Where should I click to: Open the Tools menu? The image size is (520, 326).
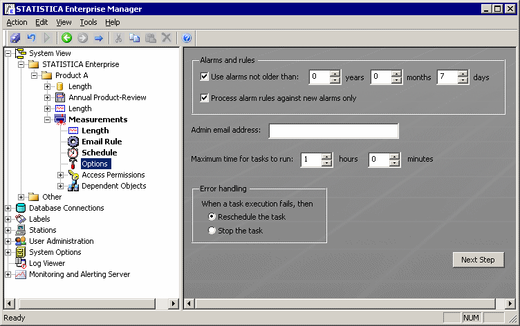pyautogui.click(x=88, y=22)
